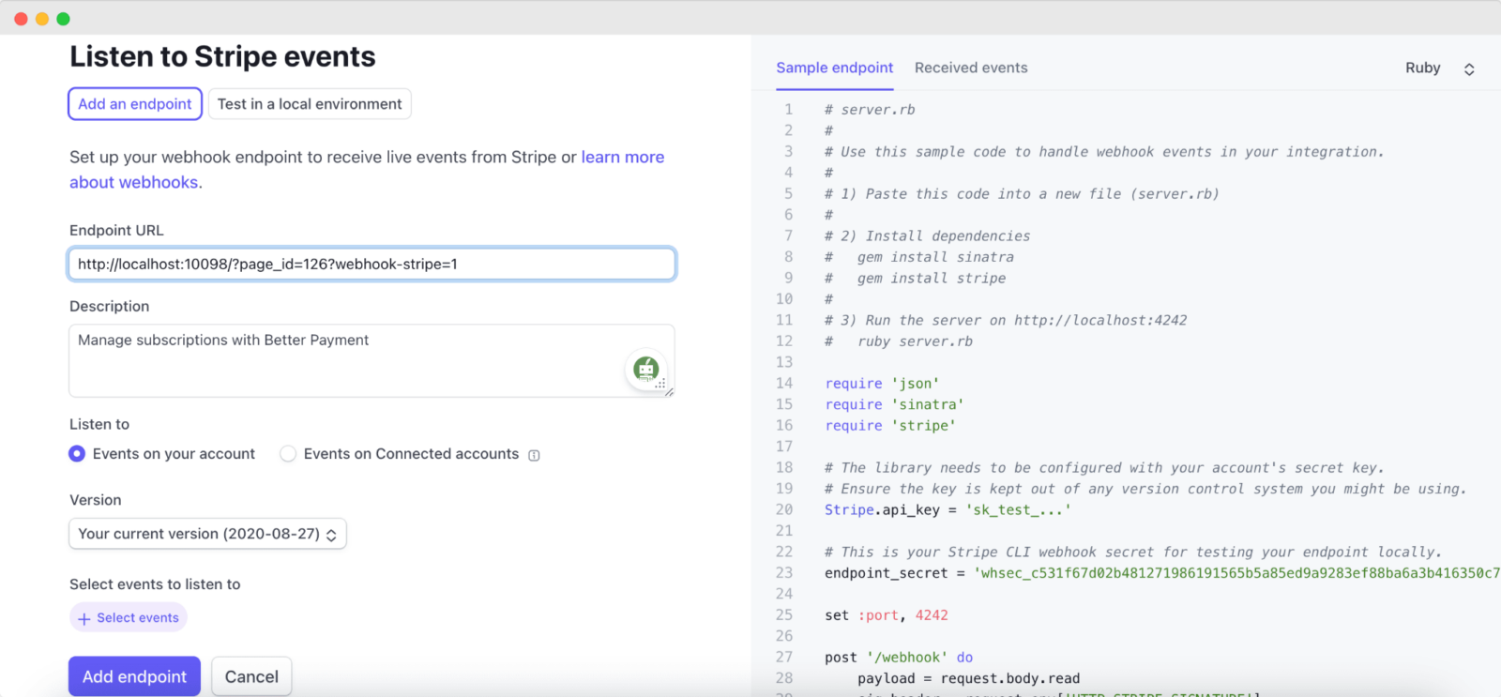Click the blue Add endpoint button
This screenshot has width=1501, height=697.
pyautogui.click(x=134, y=676)
